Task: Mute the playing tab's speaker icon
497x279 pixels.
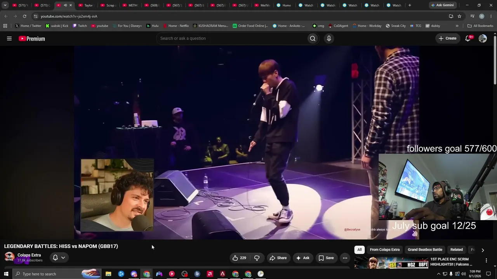Action: 65,5
